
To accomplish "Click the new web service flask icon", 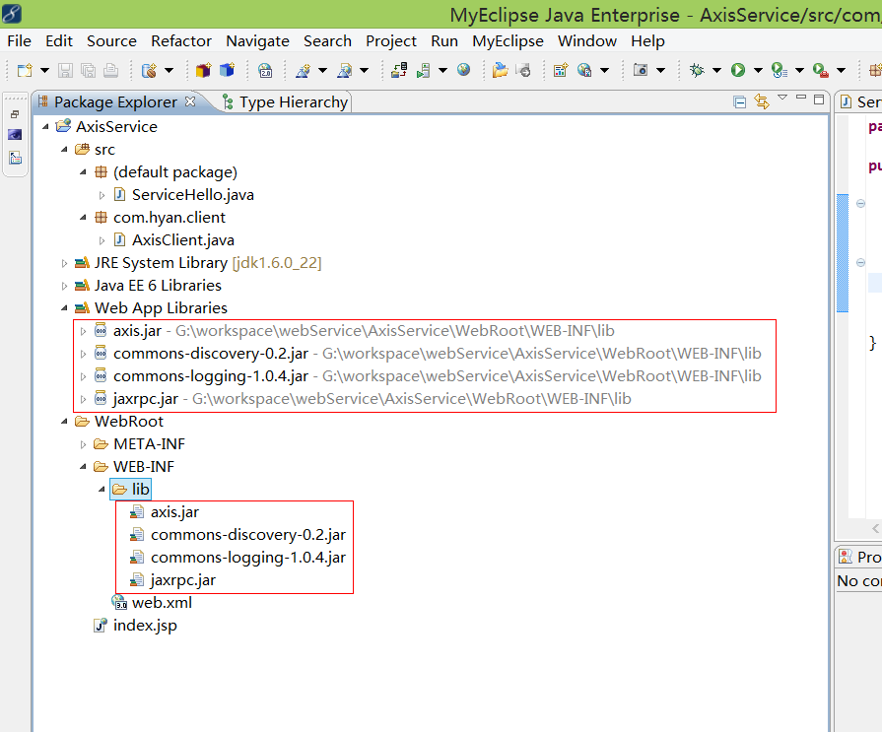I will pos(303,70).
